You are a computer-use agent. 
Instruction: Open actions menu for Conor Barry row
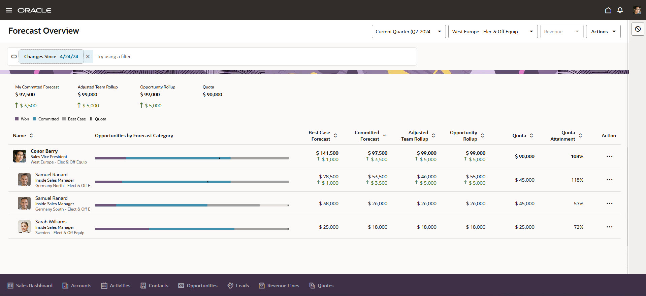[x=609, y=156]
